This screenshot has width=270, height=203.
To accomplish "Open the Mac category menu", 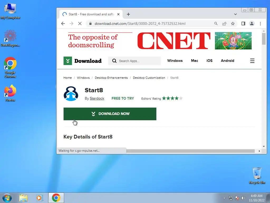I will click(195, 61).
